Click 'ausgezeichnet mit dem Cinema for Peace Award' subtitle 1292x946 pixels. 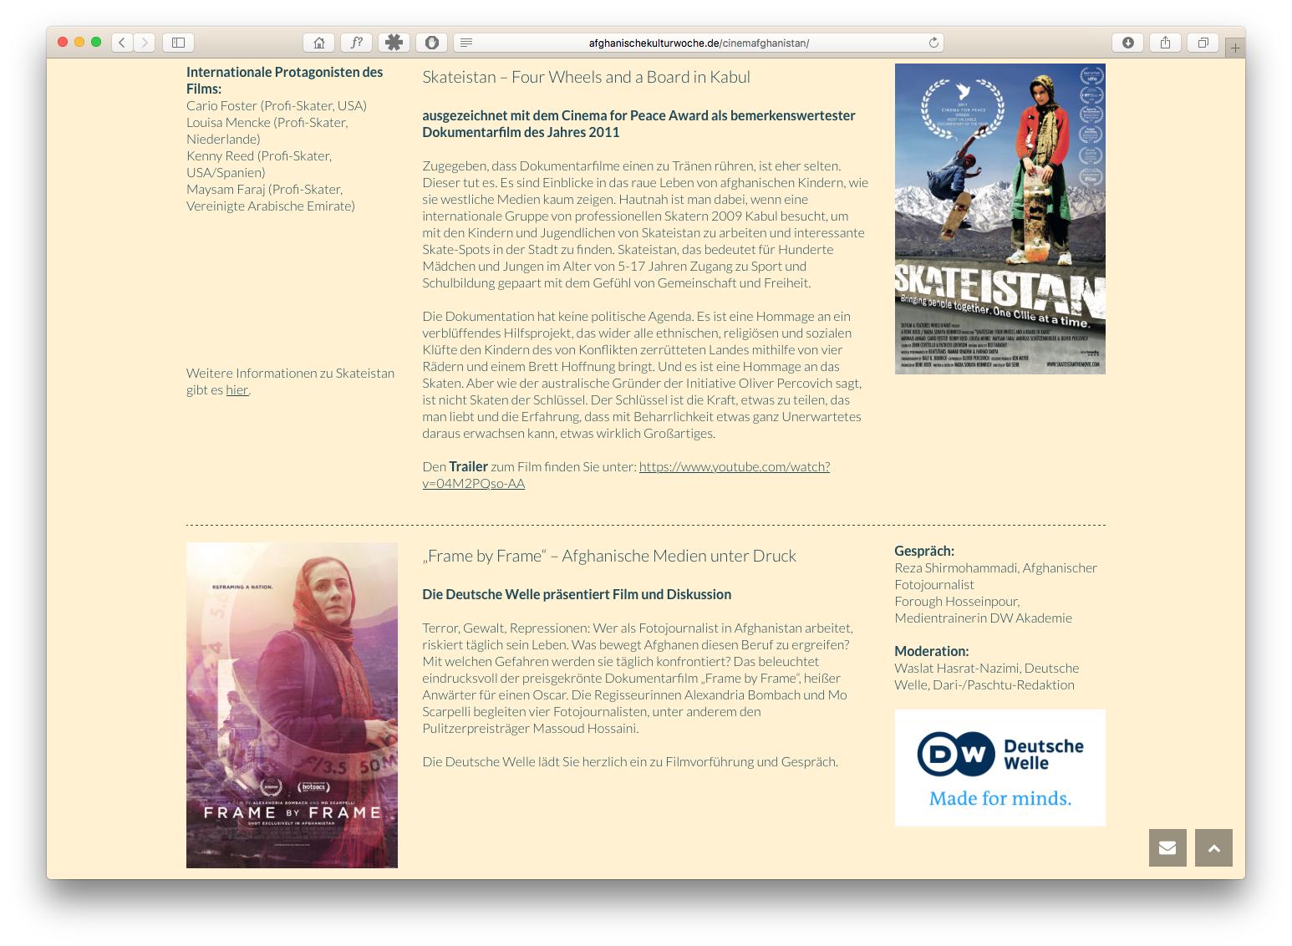638,125
